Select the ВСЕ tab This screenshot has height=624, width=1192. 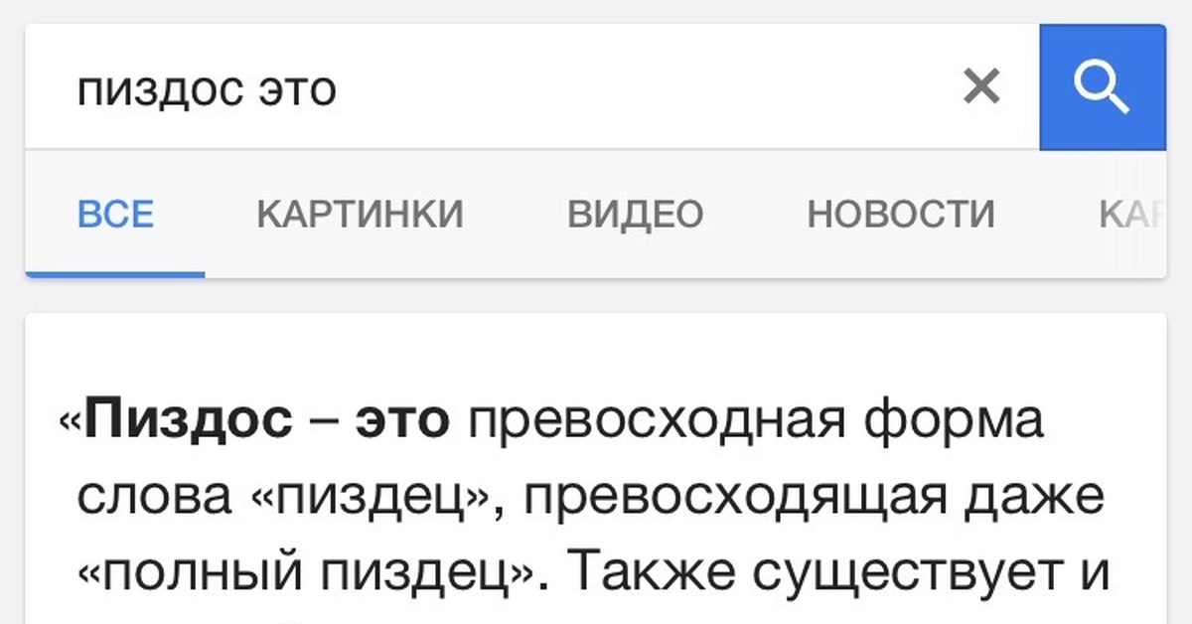click(115, 214)
